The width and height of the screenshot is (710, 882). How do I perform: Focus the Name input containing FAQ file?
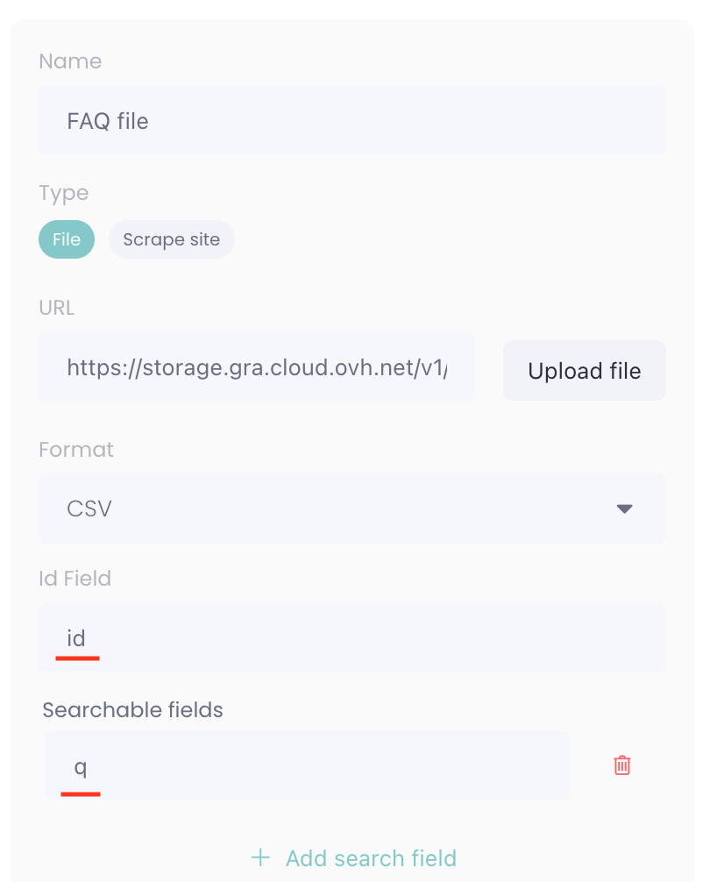pyautogui.click(x=351, y=121)
